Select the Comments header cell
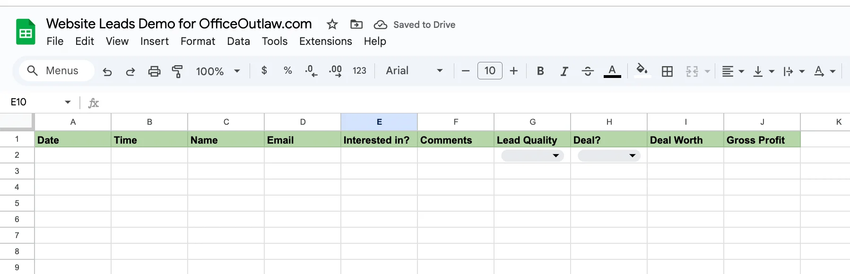This screenshot has width=850, height=274. click(x=456, y=139)
